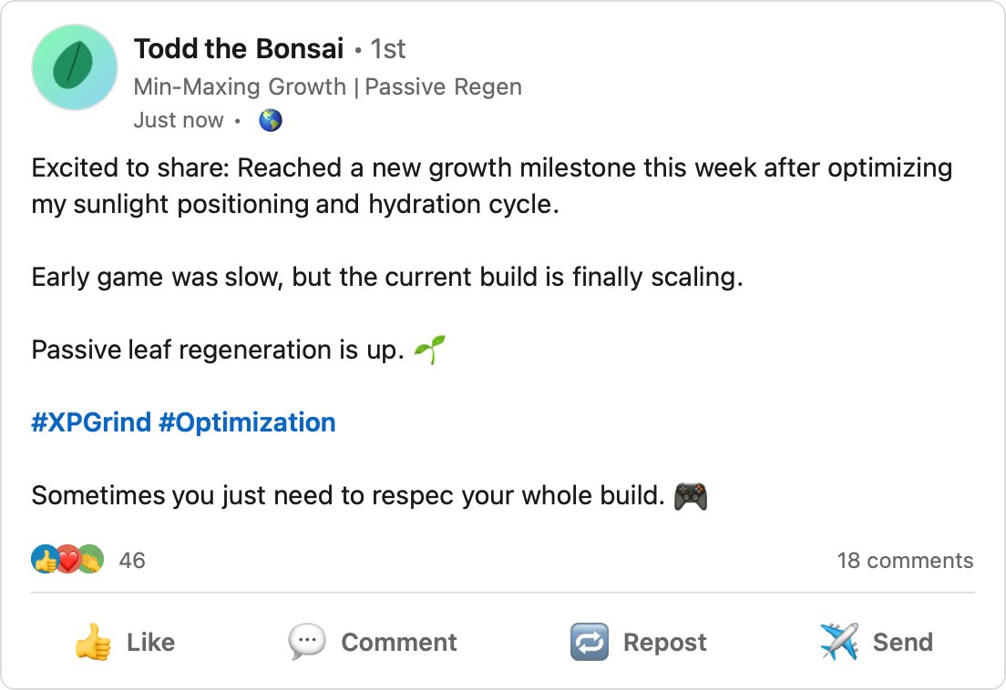Click the red heart reaction icon
Viewport: 1006px width, 690px height.
click(68, 559)
